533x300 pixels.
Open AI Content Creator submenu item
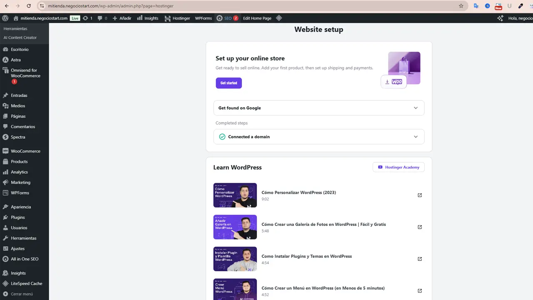20,37
